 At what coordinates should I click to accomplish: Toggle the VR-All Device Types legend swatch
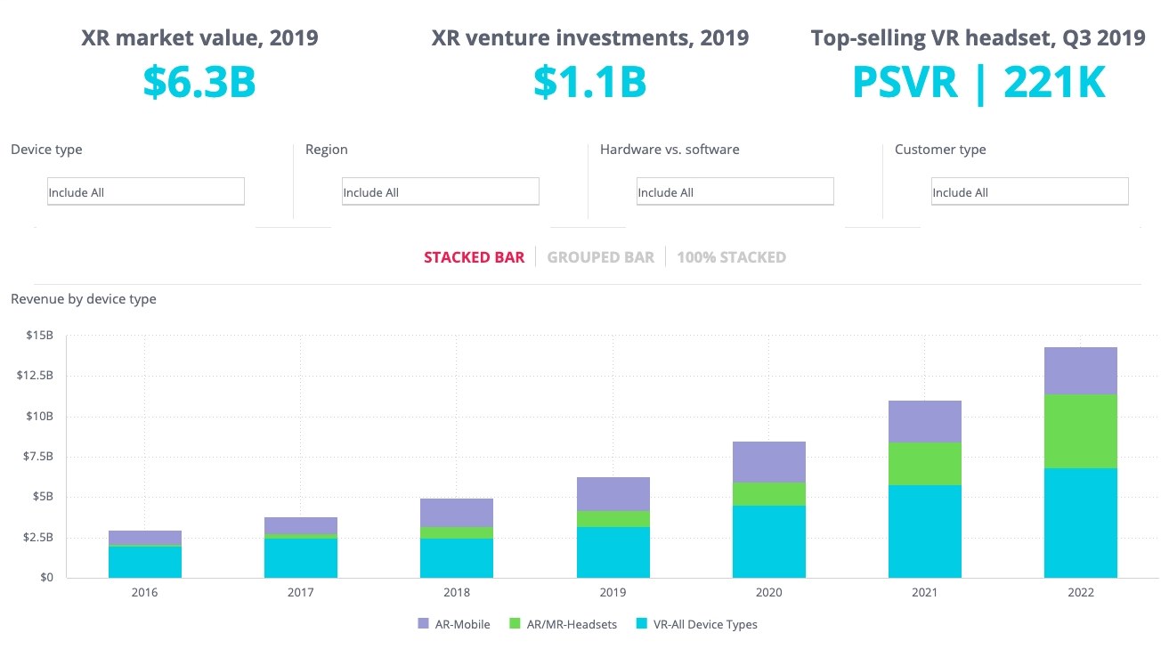pos(644,624)
